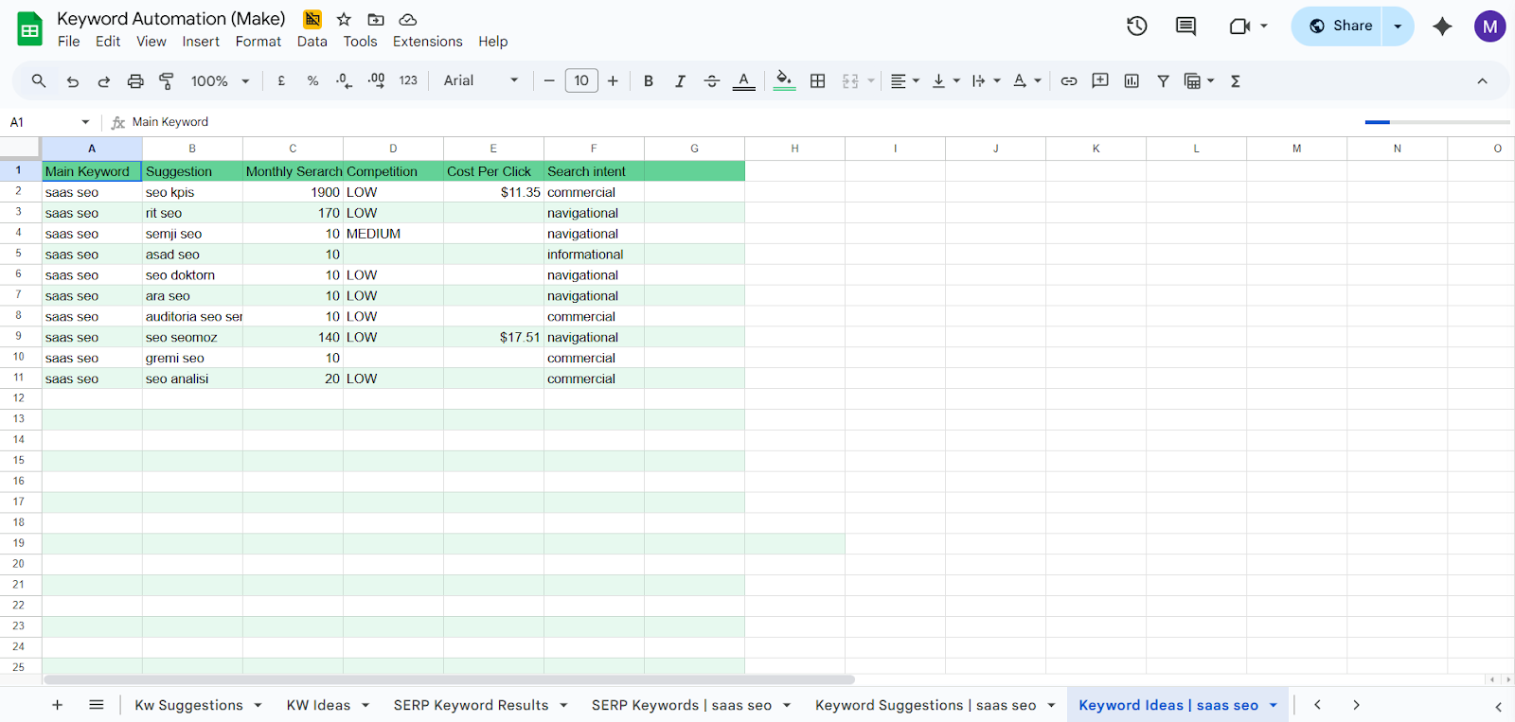Activate the paint format tool
The height and width of the screenshot is (722, 1515).
(x=167, y=81)
